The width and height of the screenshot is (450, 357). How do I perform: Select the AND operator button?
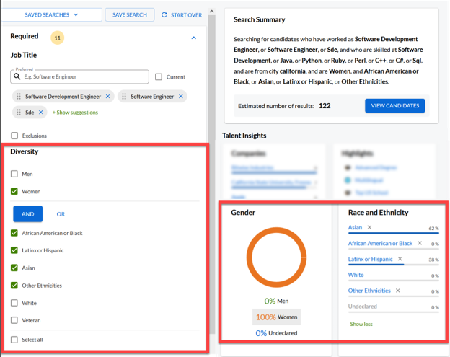[28, 214]
